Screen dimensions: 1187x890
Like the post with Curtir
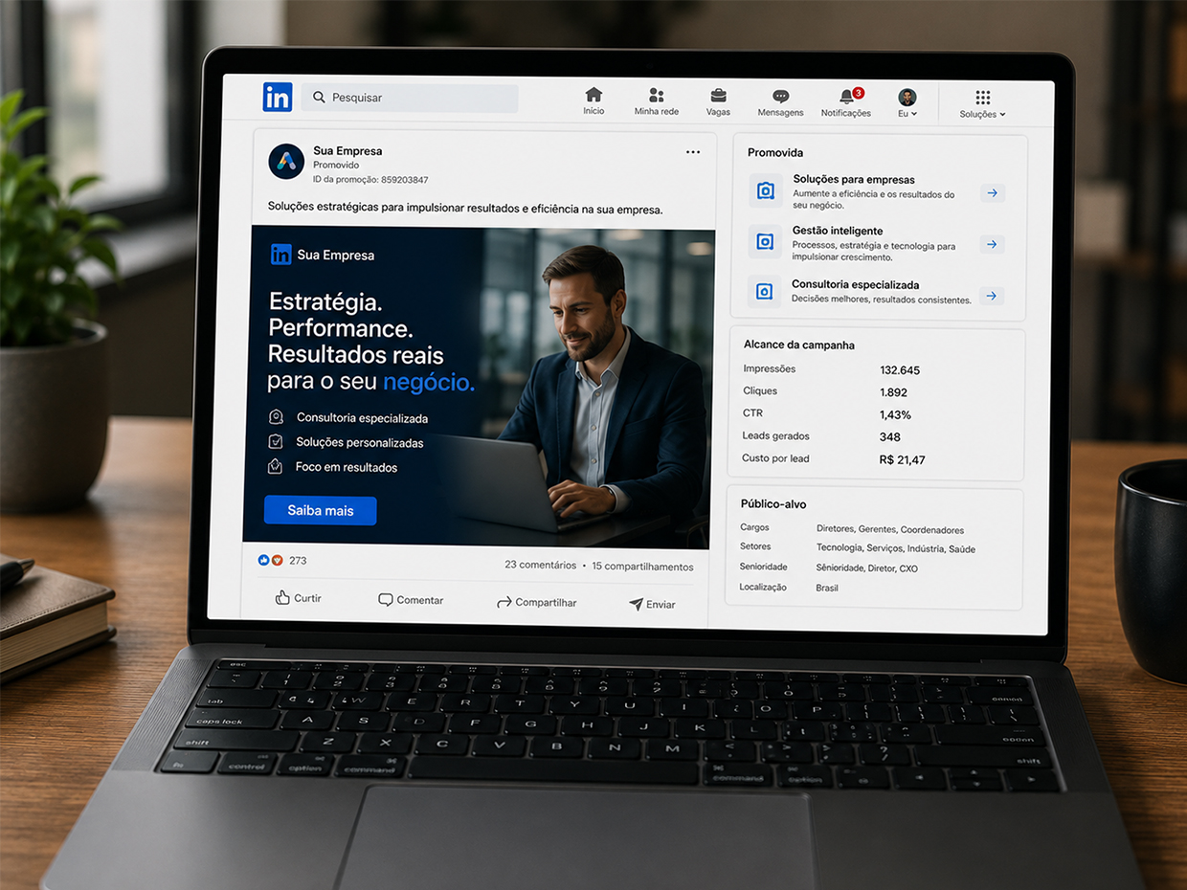[x=298, y=597]
